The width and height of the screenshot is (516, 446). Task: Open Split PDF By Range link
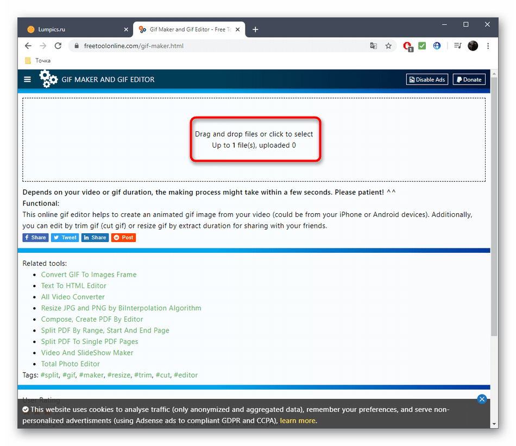click(x=105, y=330)
